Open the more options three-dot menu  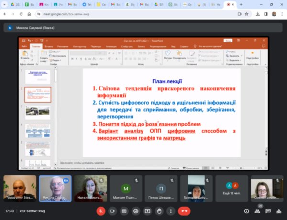[x=170, y=210]
